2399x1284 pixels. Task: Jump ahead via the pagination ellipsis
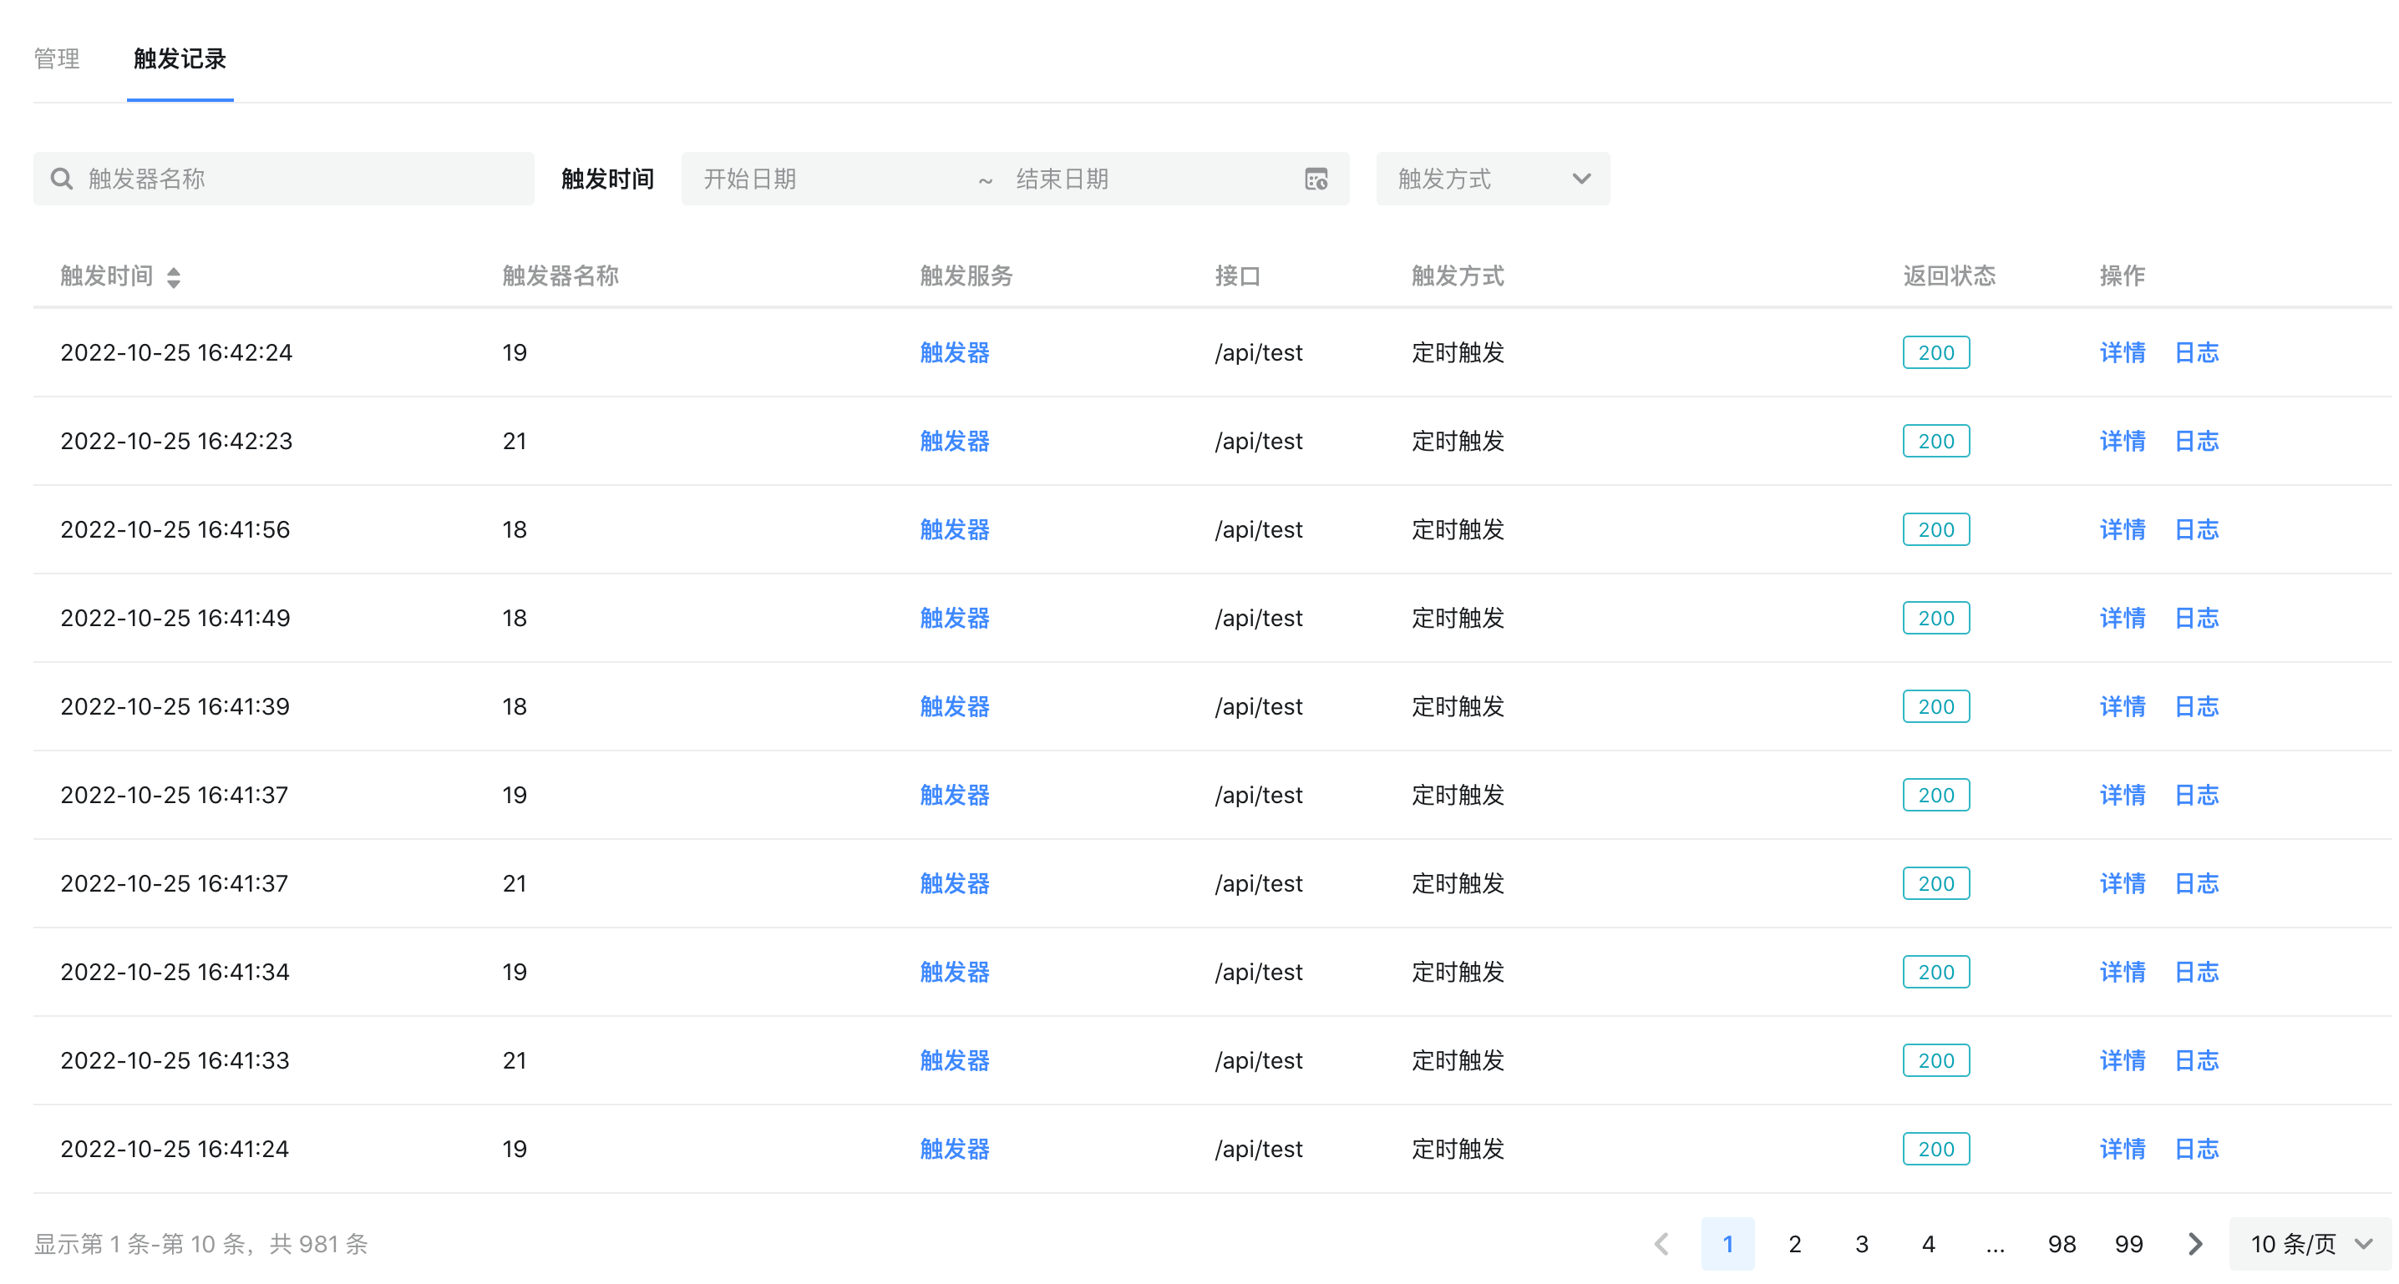point(1995,1244)
